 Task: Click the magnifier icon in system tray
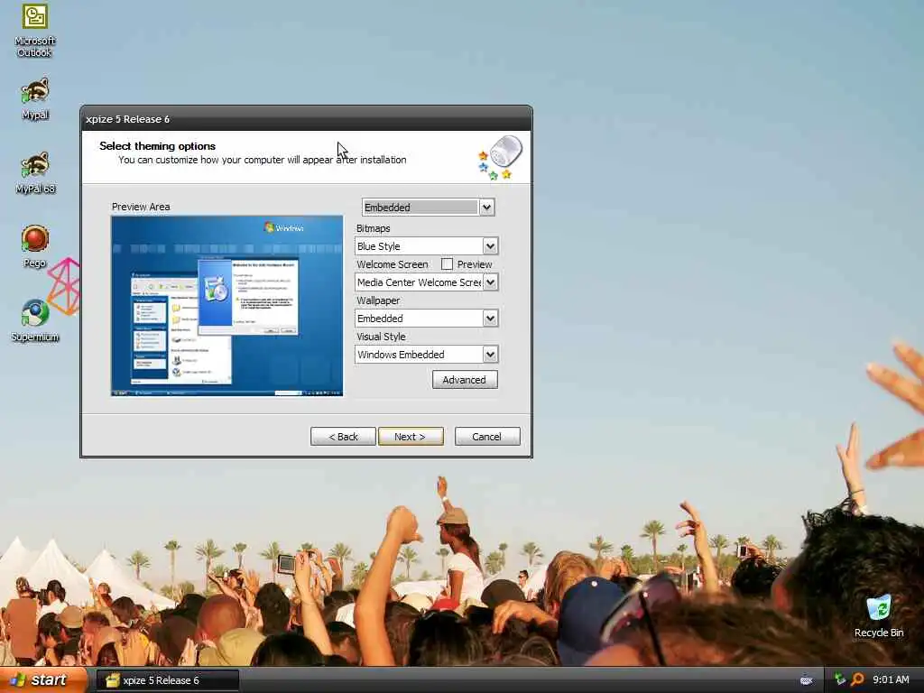(x=857, y=679)
